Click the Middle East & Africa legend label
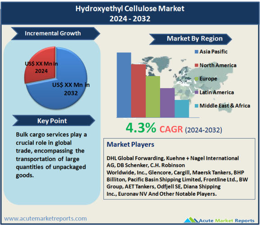260x225 pixels. 225,106
